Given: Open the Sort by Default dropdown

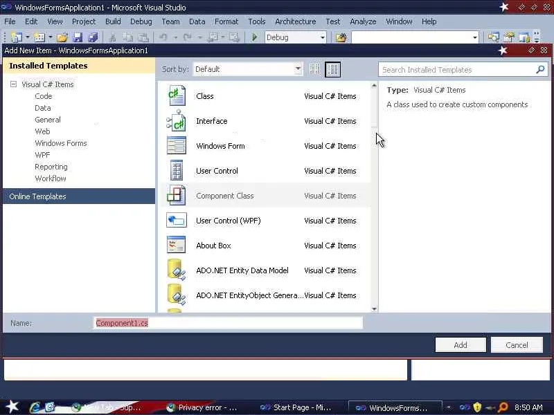Looking at the screenshot, I should click(298, 69).
